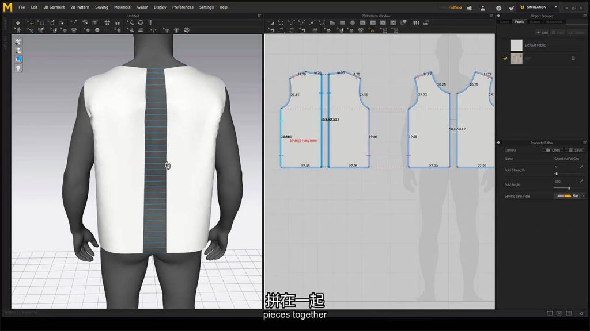Pop out the 2D Pattern Window panel
The height and width of the screenshot is (331, 590).
pos(491,16)
